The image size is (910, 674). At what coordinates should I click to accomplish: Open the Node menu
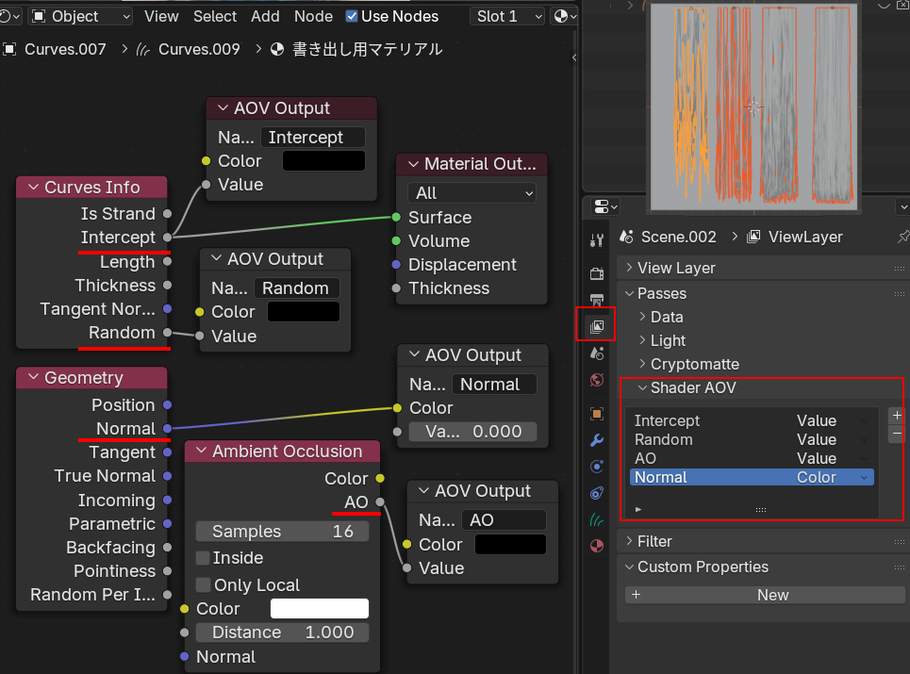pyautogui.click(x=313, y=16)
